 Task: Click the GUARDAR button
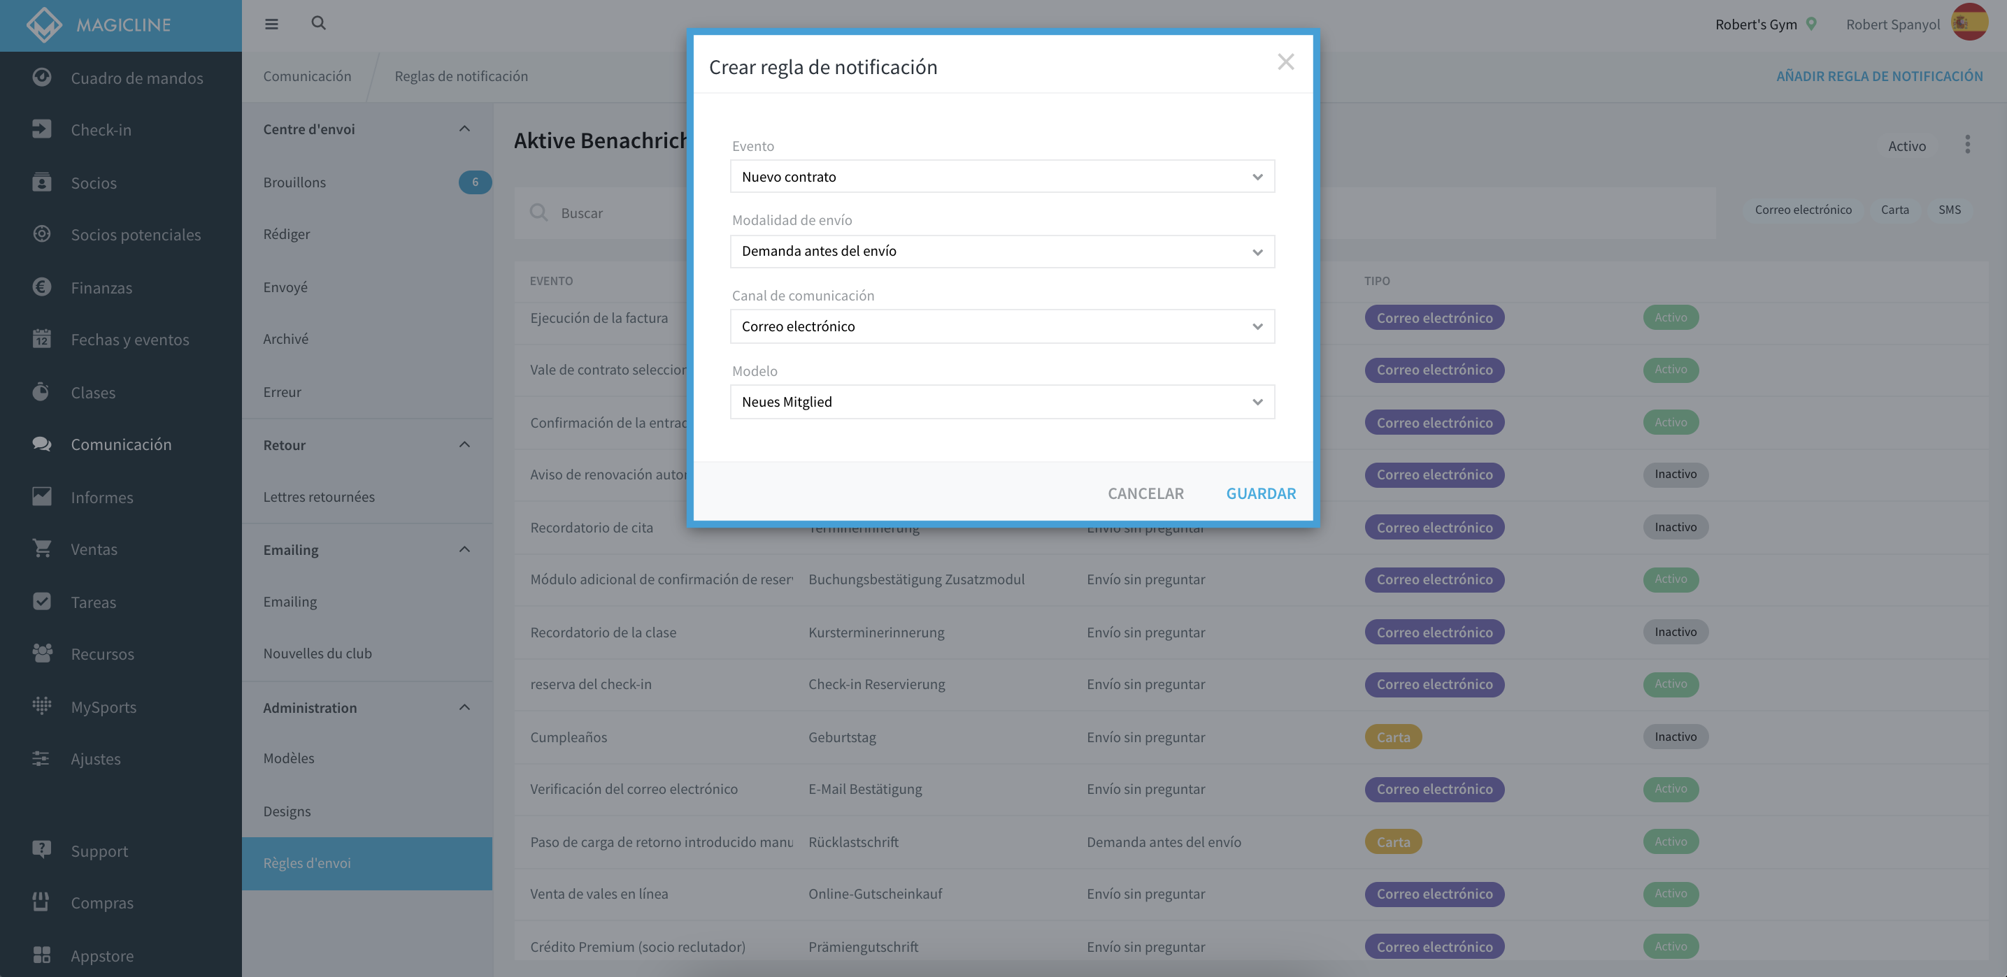tap(1261, 493)
